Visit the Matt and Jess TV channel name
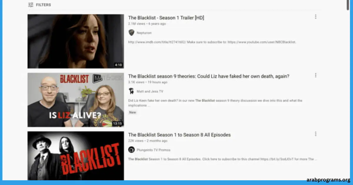 coord(150,92)
